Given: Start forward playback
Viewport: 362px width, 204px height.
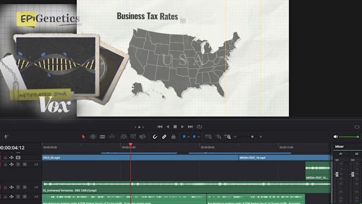Looking at the screenshot, I should [x=183, y=127].
